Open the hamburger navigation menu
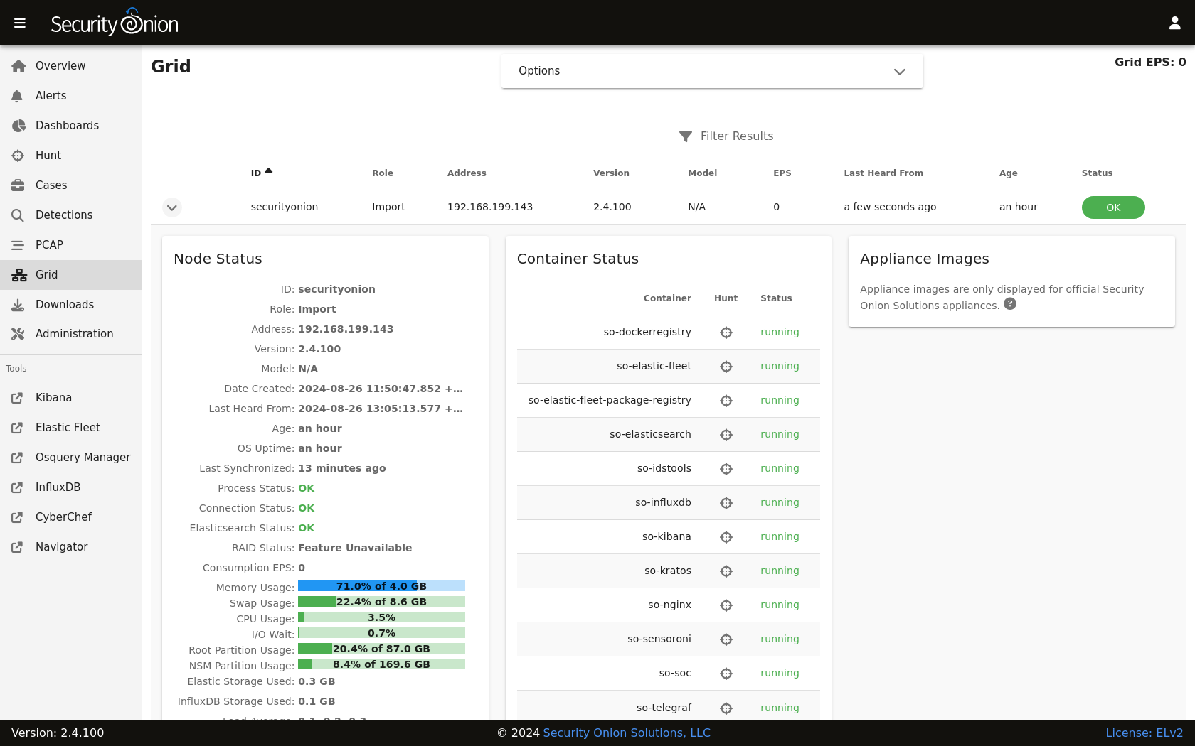 tap(20, 23)
